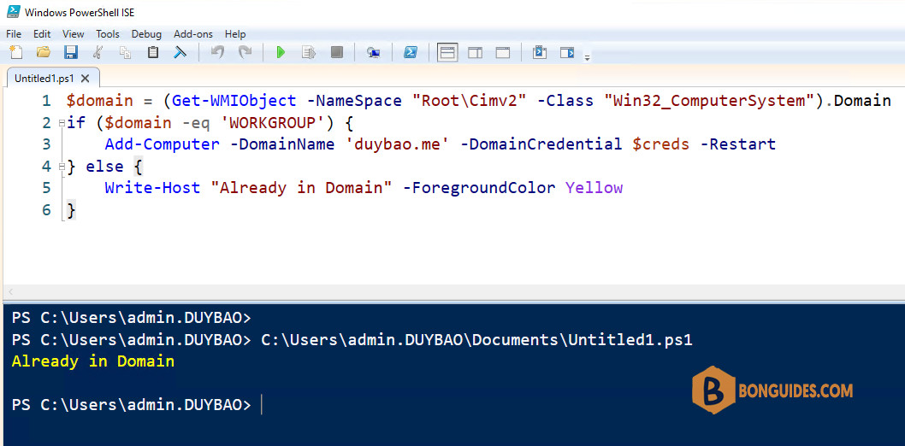Expand the toolbar overflow options arrow
The height and width of the screenshot is (446, 905).
pos(587,58)
